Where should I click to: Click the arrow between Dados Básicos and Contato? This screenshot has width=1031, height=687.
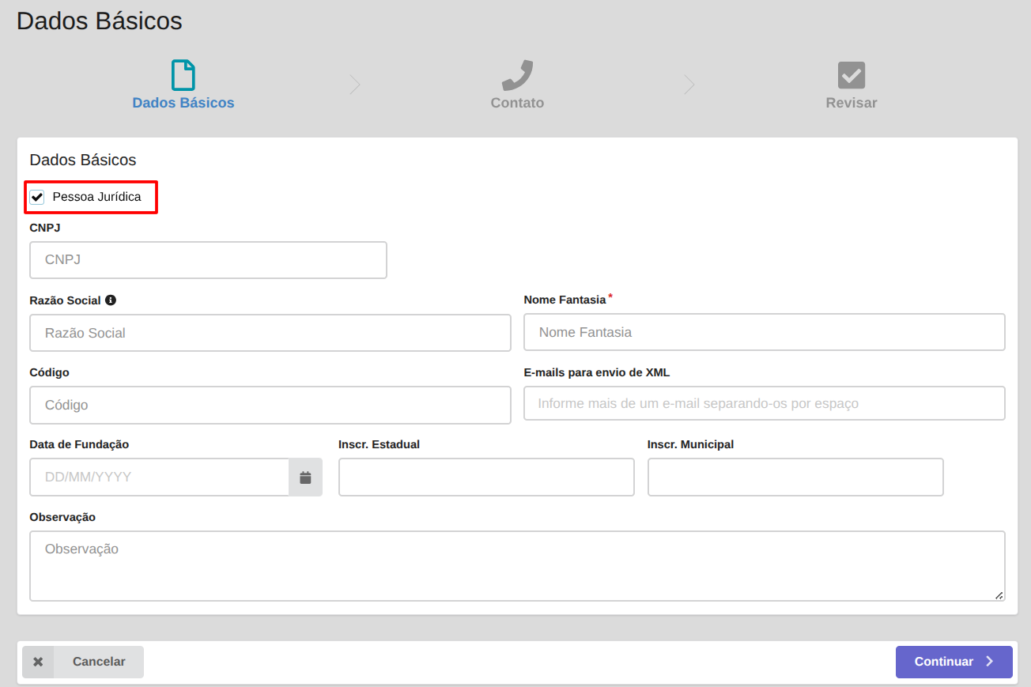pyautogui.click(x=355, y=85)
